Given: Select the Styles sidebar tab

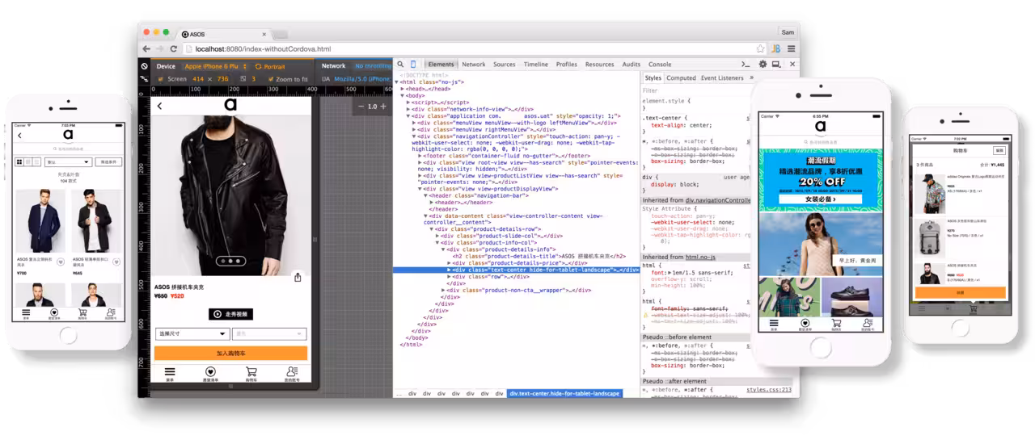Looking at the screenshot, I should pos(653,78).
